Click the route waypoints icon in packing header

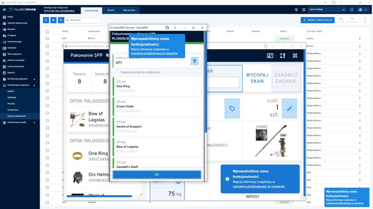tap(282, 56)
